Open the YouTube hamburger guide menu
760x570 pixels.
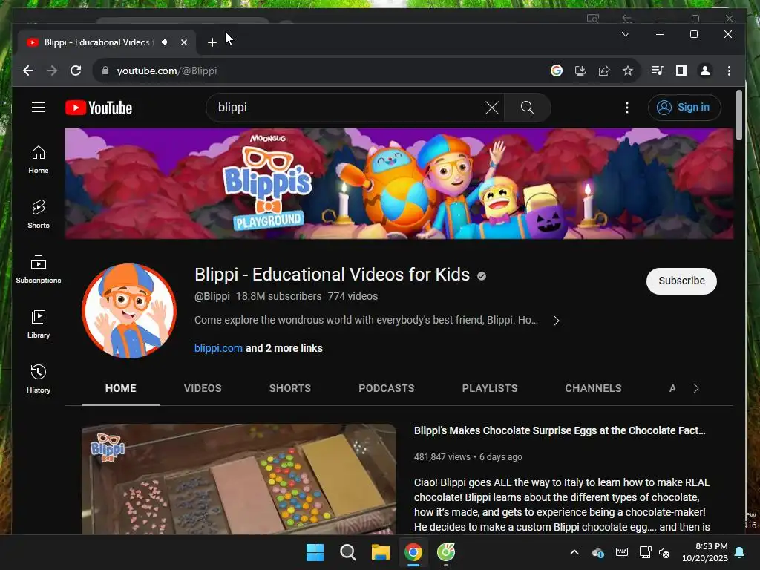39,107
